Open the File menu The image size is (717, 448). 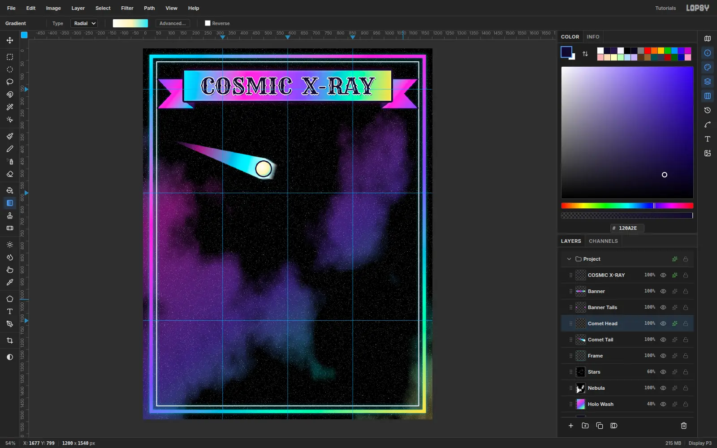[x=11, y=8]
